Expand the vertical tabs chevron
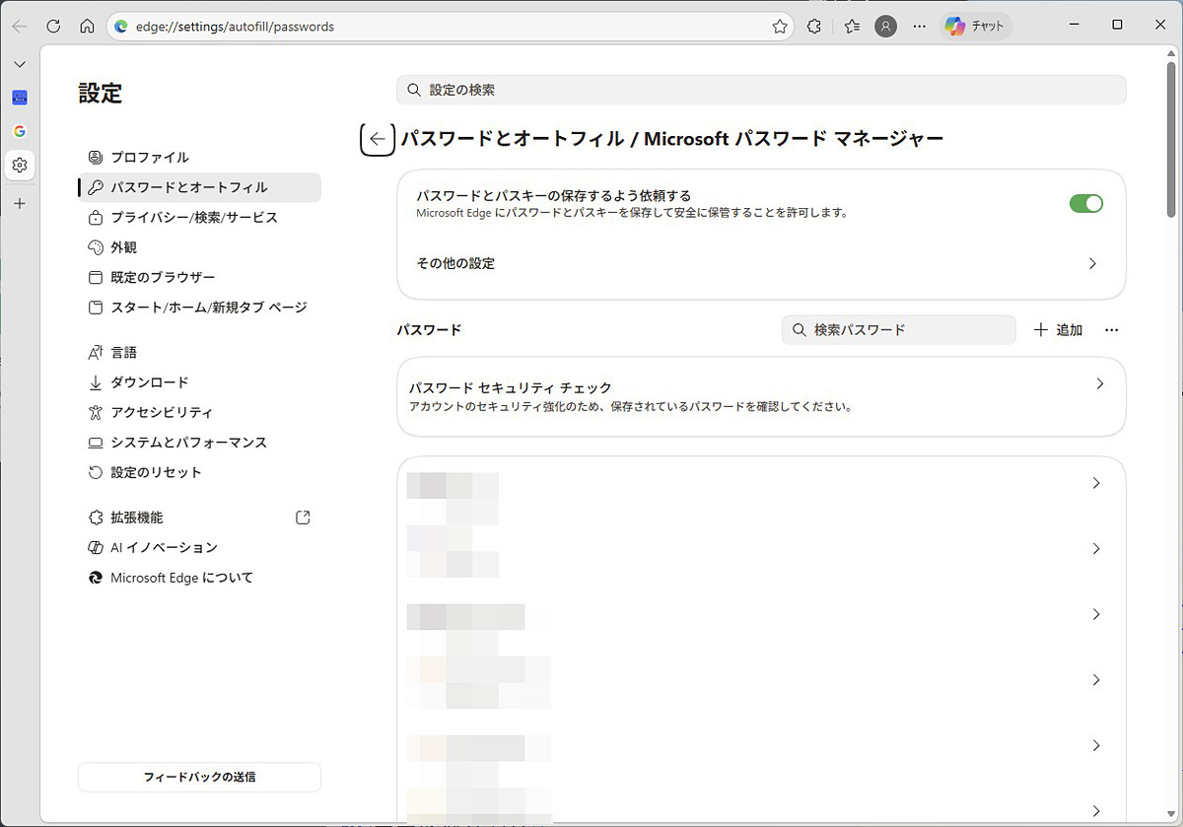The image size is (1183, 827). (20, 64)
